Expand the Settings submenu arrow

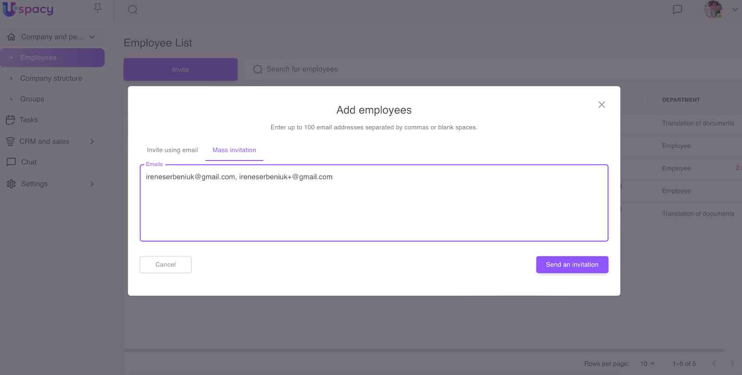92,184
